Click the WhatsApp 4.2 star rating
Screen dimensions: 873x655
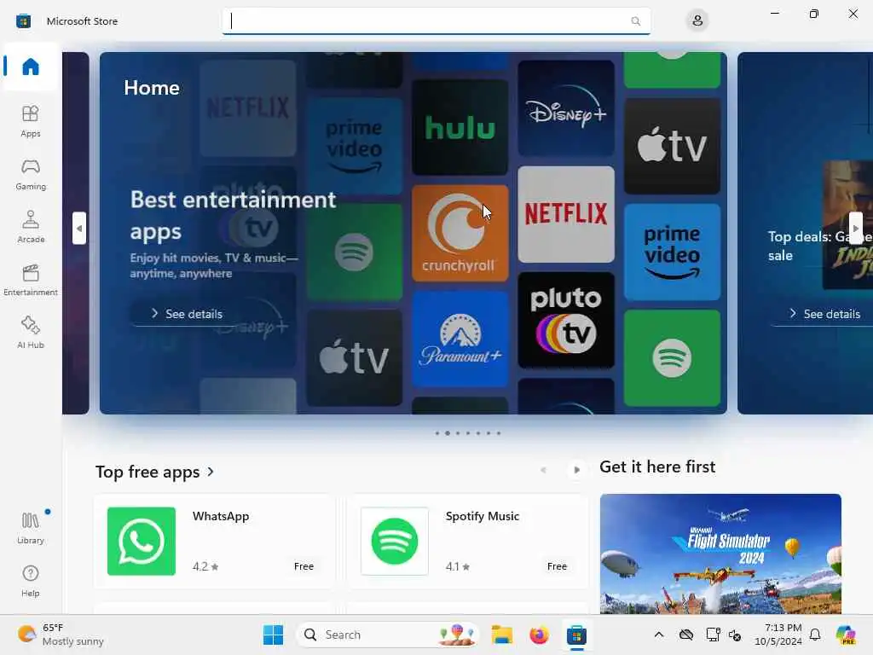[205, 566]
